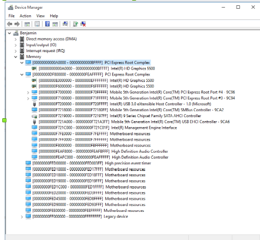The width and height of the screenshot is (260, 240).
Task: Select Motherboard resources at FED1C000
Action: (x=89, y=187)
